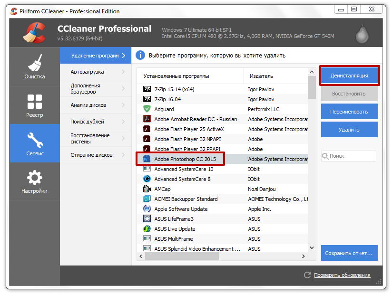Click the list scroll up arrow

tap(312, 72)
